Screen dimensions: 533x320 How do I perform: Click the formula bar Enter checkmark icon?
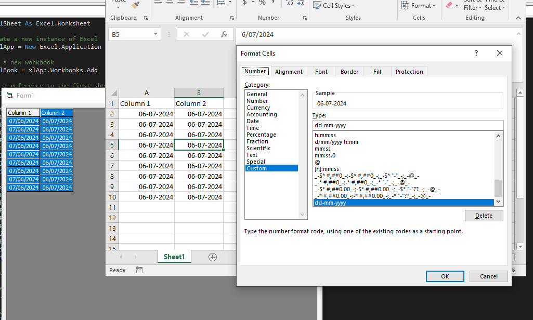[x=205, y=34]
